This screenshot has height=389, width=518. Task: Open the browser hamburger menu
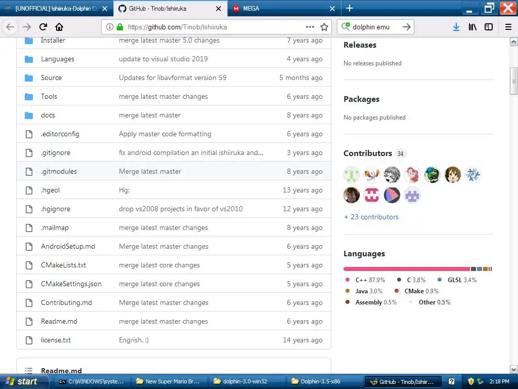[x=508, y=27]
